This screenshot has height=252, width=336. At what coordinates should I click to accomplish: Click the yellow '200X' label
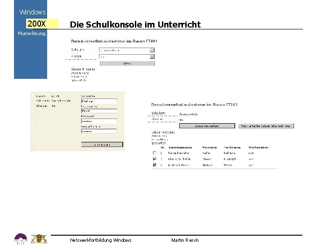click(42, 24)
